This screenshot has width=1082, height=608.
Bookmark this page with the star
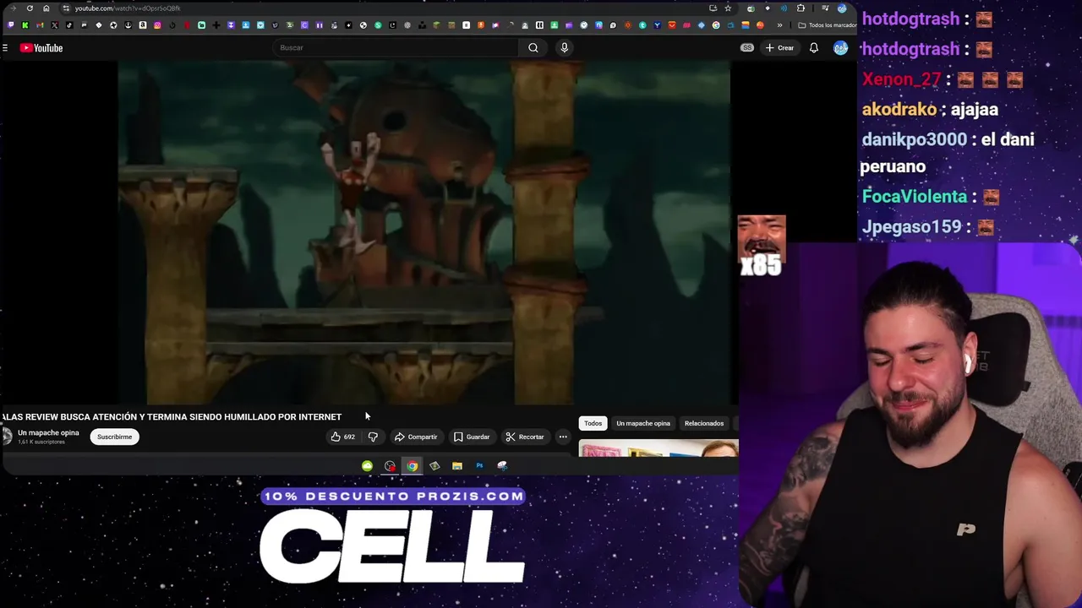tap(728, 8)
